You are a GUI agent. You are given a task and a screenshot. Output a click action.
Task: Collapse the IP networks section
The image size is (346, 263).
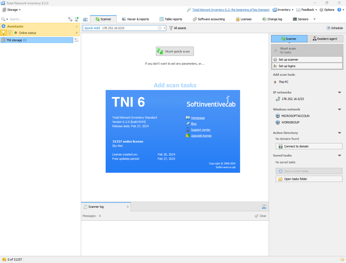[x=339, y=92]
